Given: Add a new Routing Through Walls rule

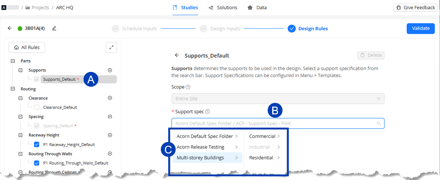Looking at the screenshot, I should click(110, 153).
